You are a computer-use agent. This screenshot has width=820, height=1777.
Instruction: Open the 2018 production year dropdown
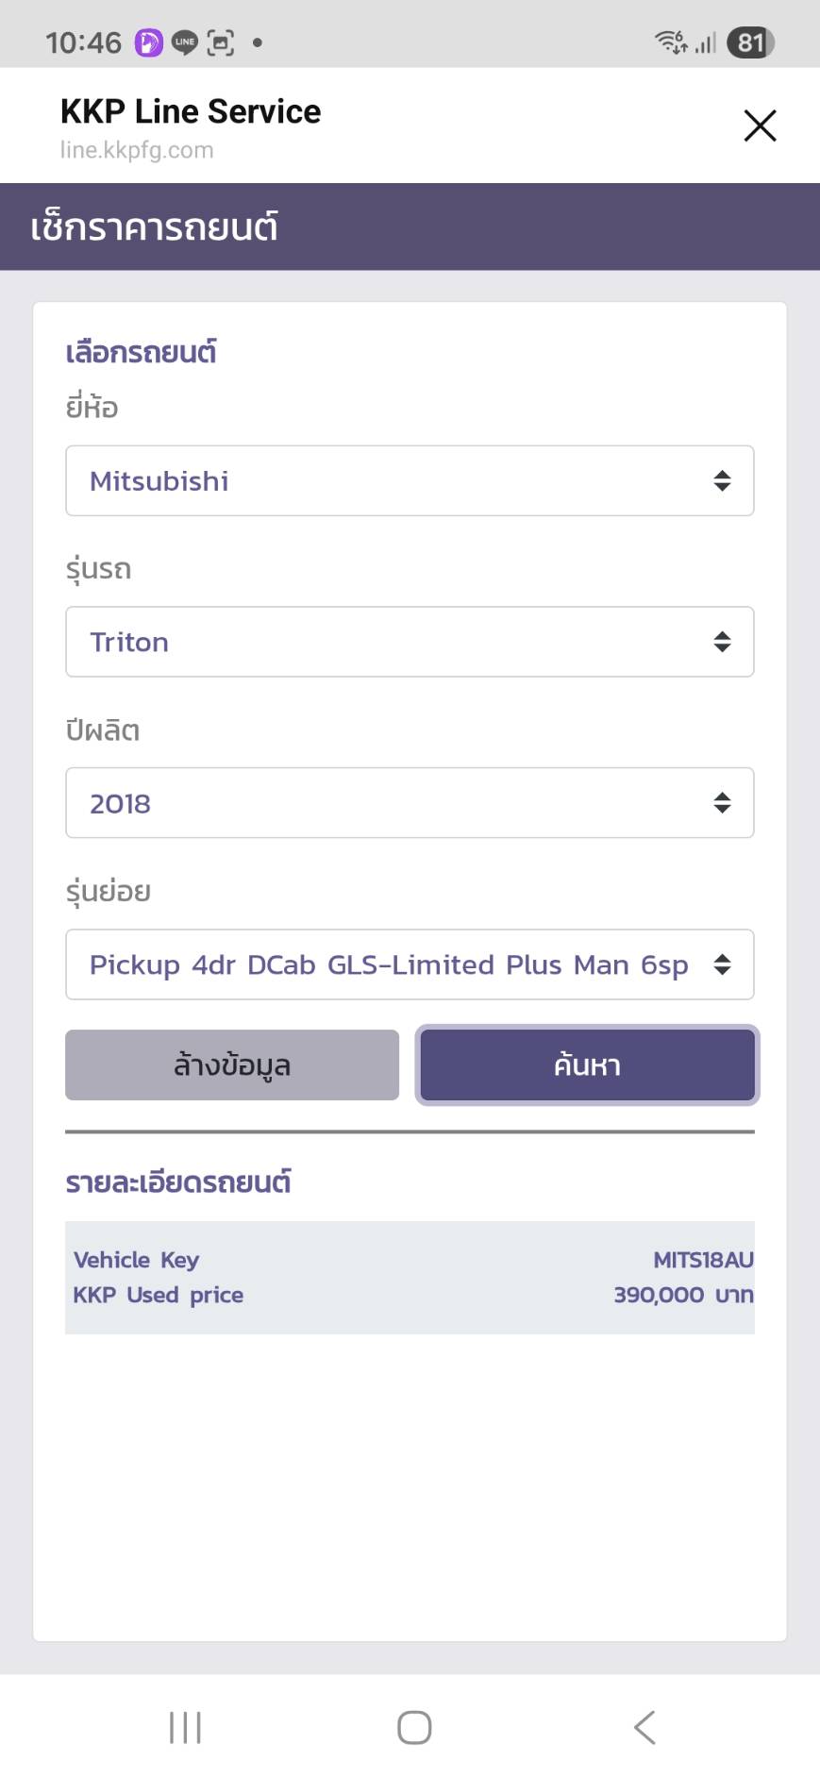[410, 803]
